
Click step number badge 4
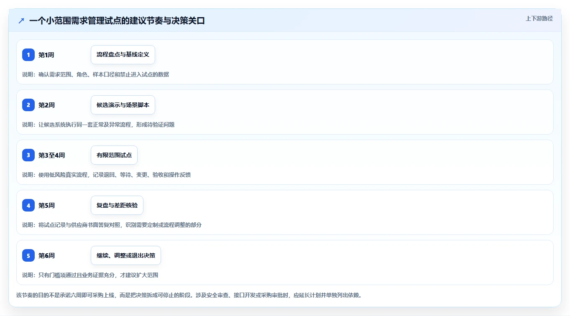pos(28,205)
